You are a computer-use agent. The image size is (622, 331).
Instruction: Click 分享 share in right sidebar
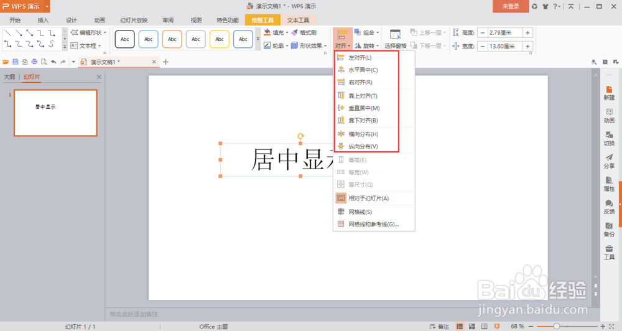(609, 162)
